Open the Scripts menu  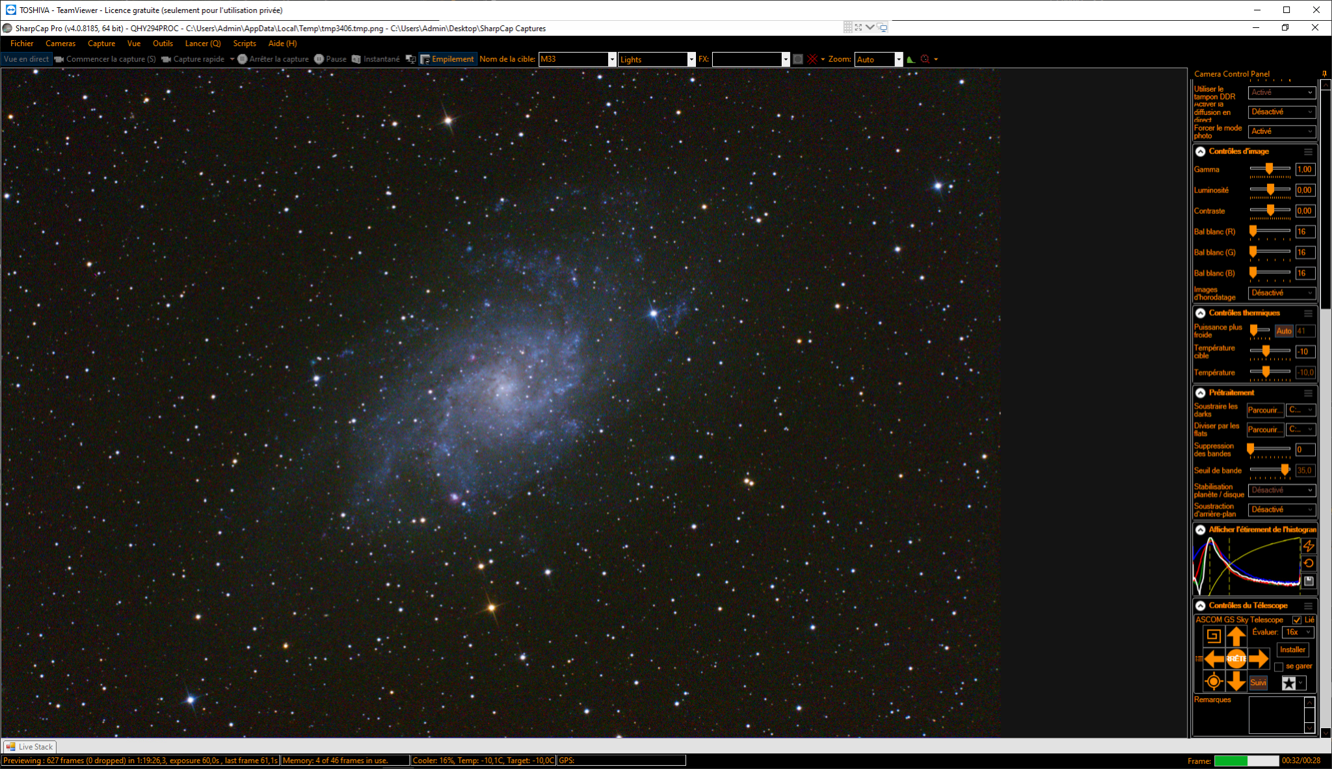coord(245,44)
